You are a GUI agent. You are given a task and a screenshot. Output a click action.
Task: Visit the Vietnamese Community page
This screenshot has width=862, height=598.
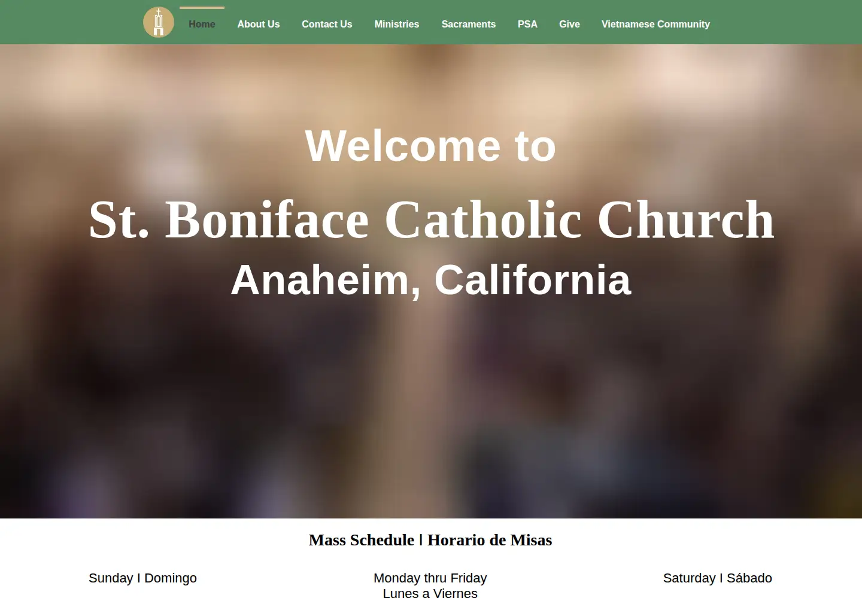coord(655,25)
